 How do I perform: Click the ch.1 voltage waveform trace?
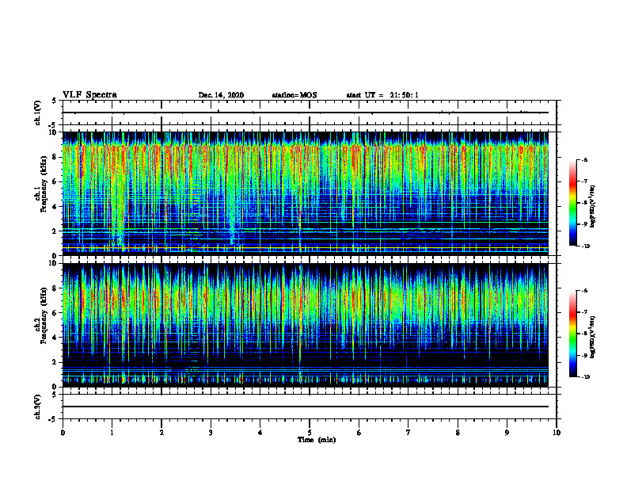tap(305, 113)
